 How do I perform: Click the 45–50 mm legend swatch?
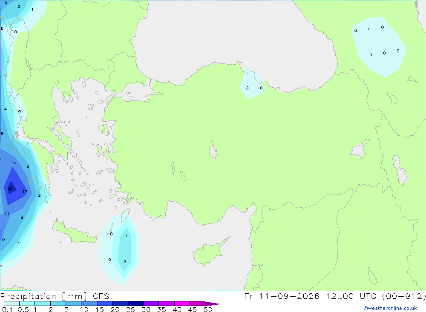click(197, 303)
